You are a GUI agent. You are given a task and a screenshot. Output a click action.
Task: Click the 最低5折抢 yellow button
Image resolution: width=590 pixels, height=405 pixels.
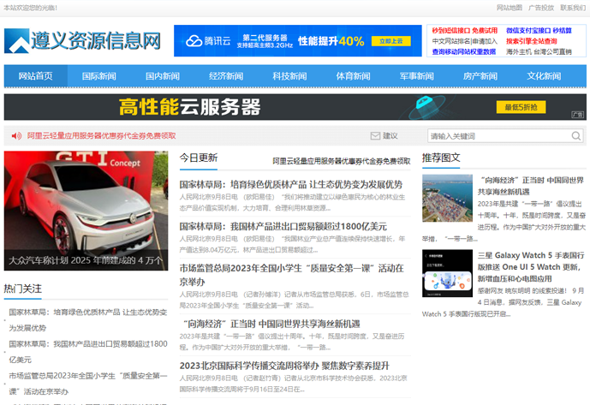(x=521, y=107)
